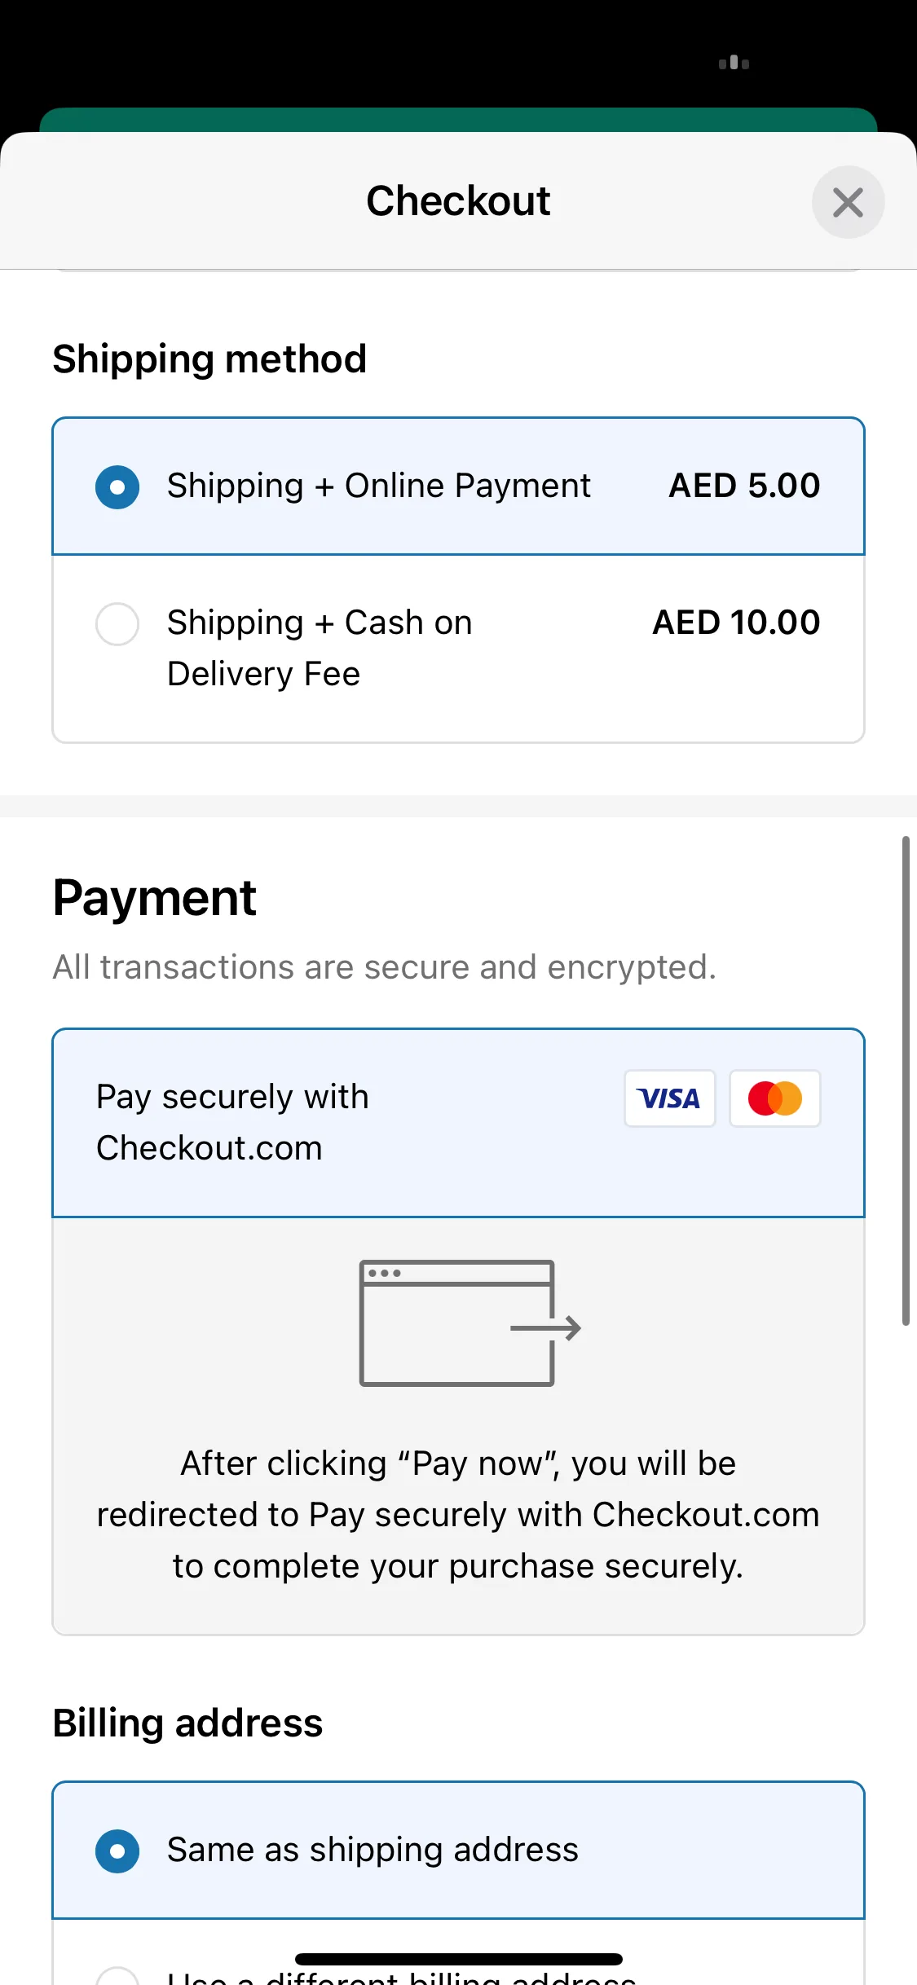
Task: Click the AED 5.00 shipping price
Action: click(x=744, y=486)
